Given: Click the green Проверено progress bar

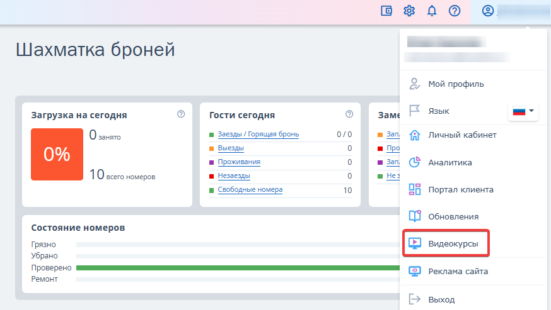Looking at the screenshot, I should 238,268.
